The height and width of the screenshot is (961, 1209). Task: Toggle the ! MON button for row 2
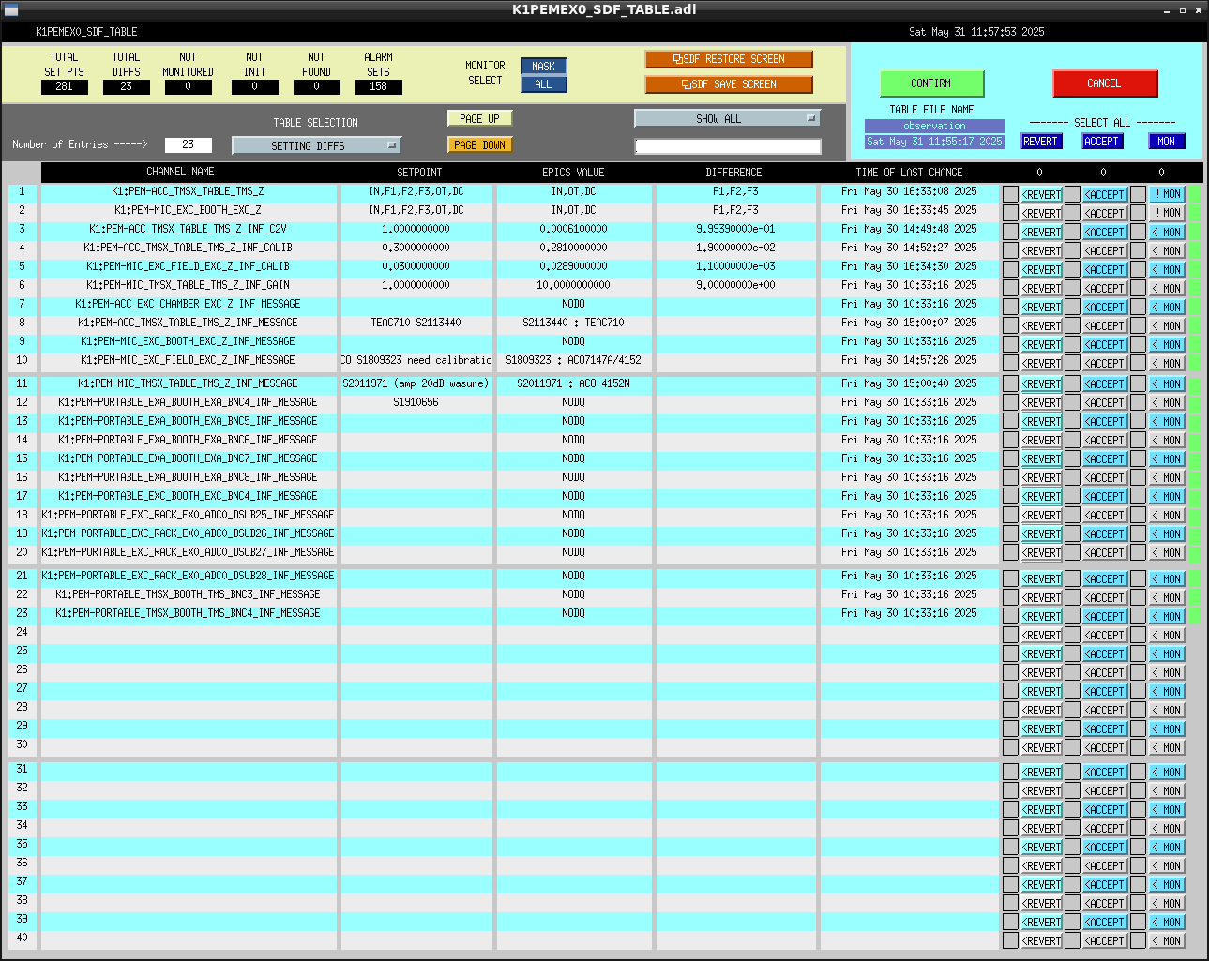[1167, 213]
